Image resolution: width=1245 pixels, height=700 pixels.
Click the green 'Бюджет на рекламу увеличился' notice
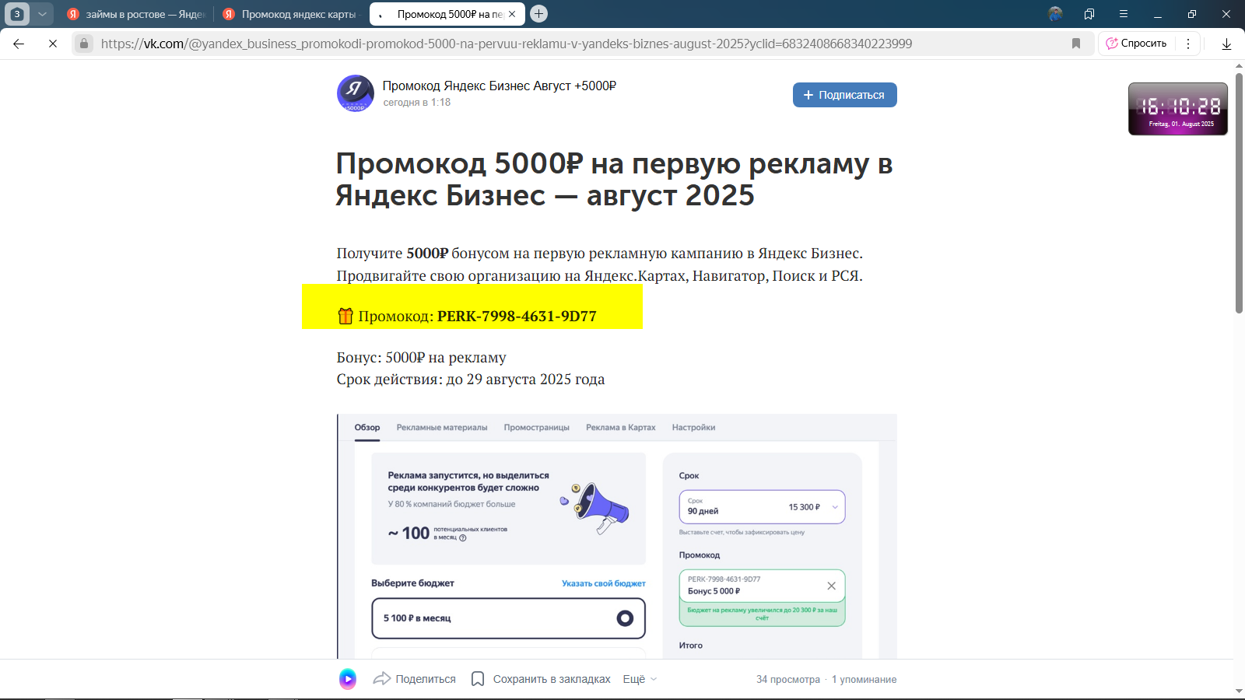(x=762, y=614)
